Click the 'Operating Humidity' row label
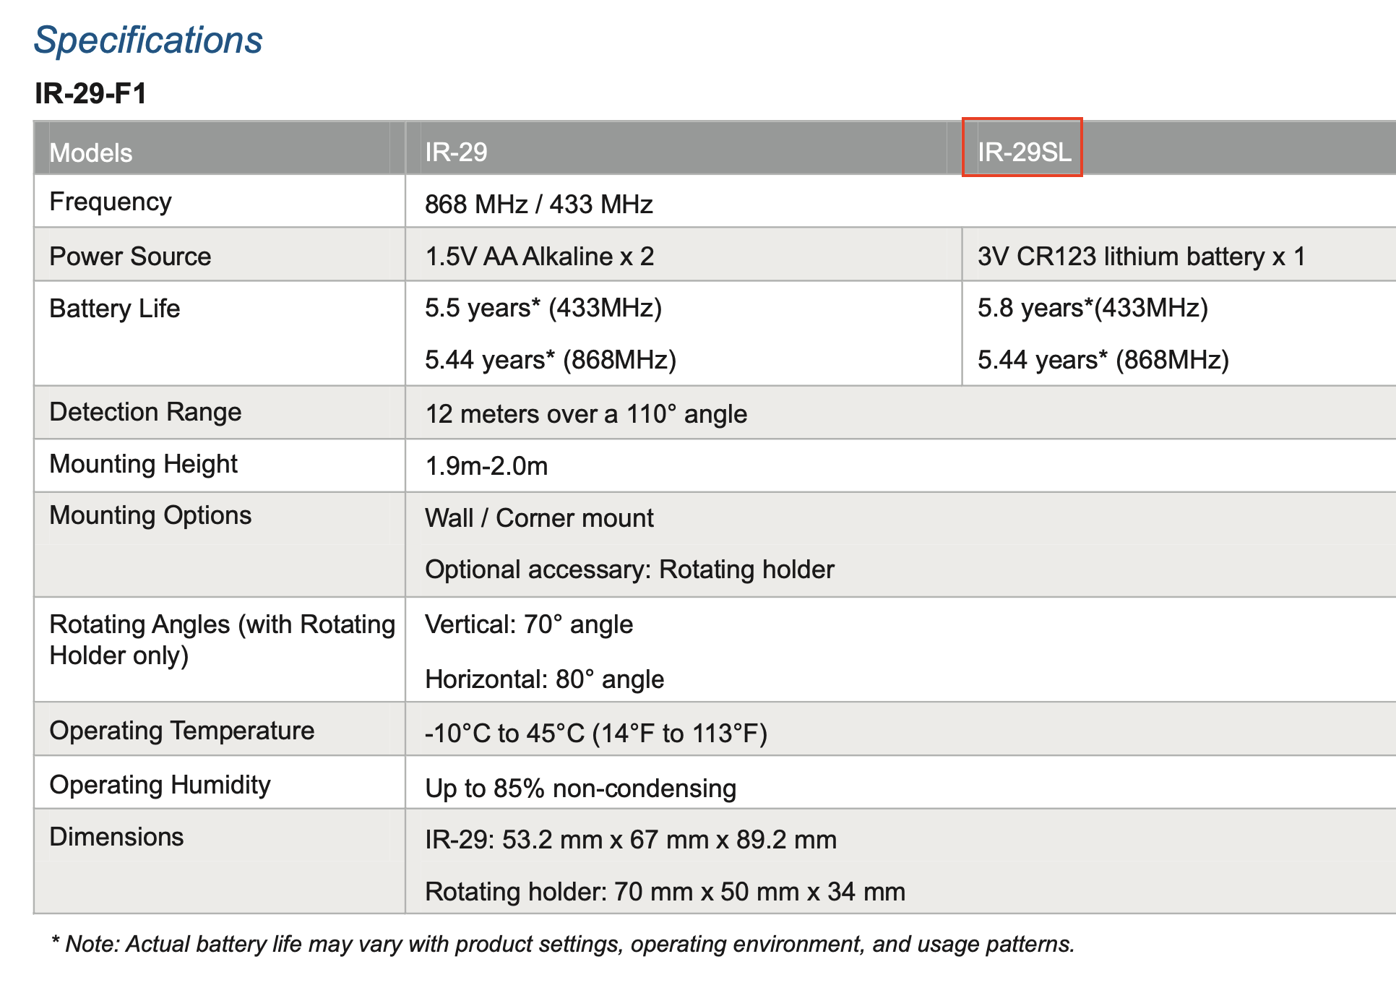Image resolution: width=1396 pixels, height=993 pixels. (x=160, y=785)
